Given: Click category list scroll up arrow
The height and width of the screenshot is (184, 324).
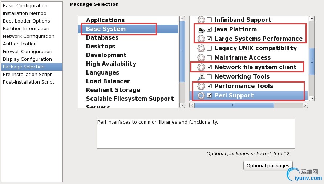Looking at the screenshot, I should coord(182,19).
